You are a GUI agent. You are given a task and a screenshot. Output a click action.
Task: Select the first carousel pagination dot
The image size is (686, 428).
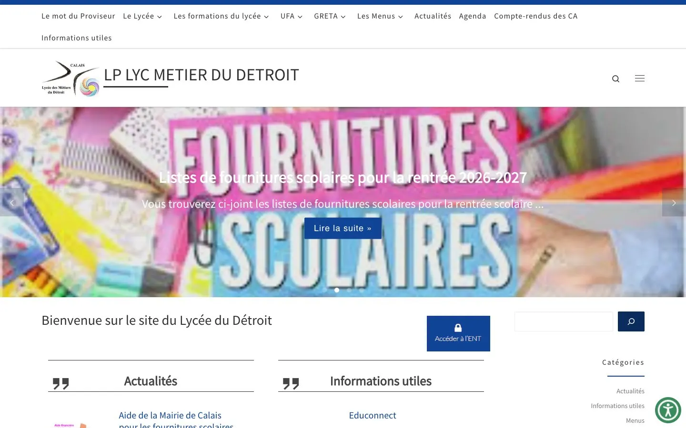324,290
